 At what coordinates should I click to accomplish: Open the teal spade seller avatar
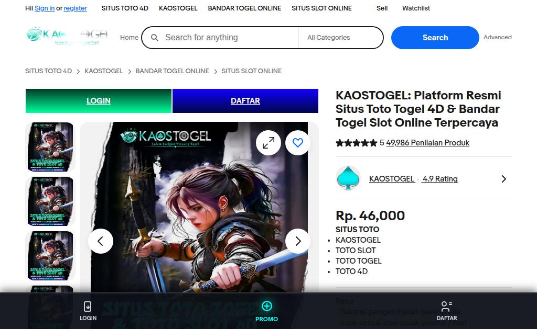[348, 178]
